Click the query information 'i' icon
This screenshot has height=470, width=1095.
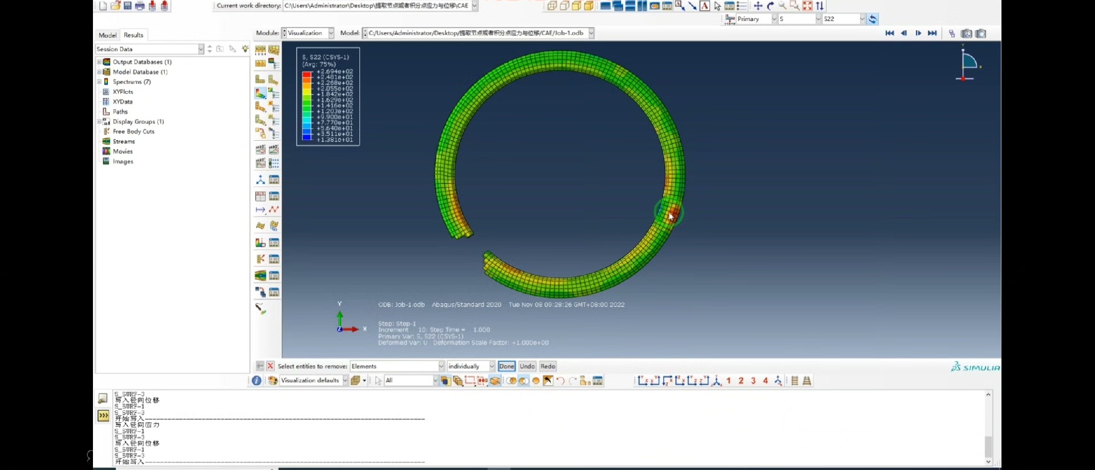[257, 381]
